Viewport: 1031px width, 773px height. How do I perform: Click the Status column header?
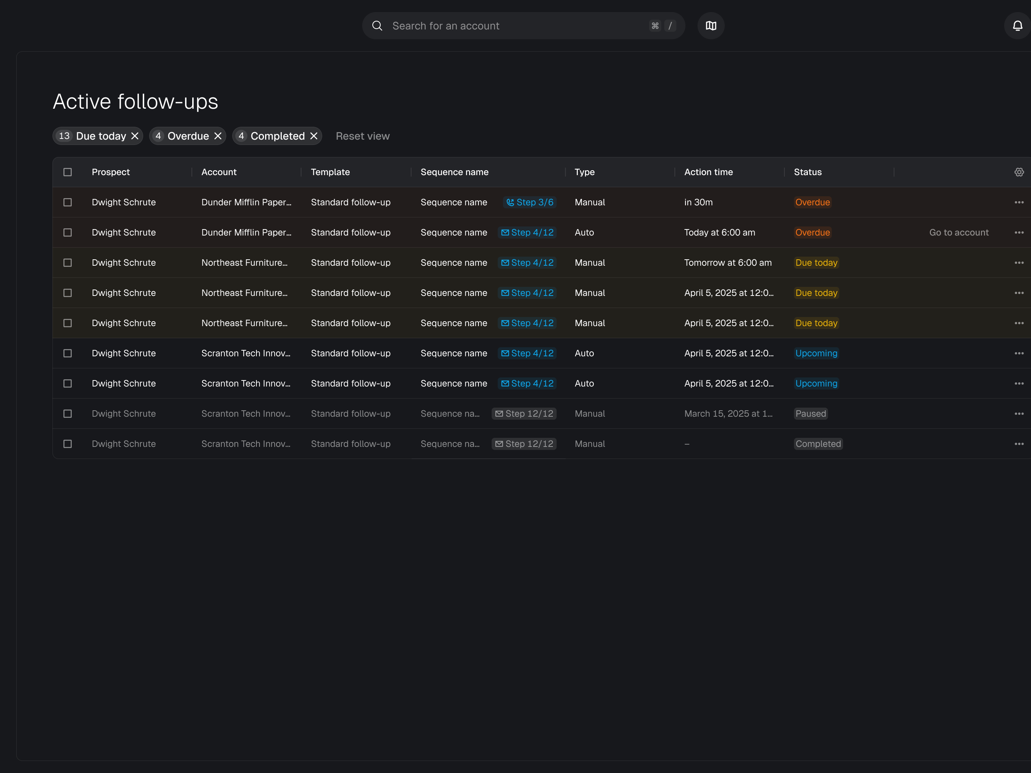pos(807,172)
